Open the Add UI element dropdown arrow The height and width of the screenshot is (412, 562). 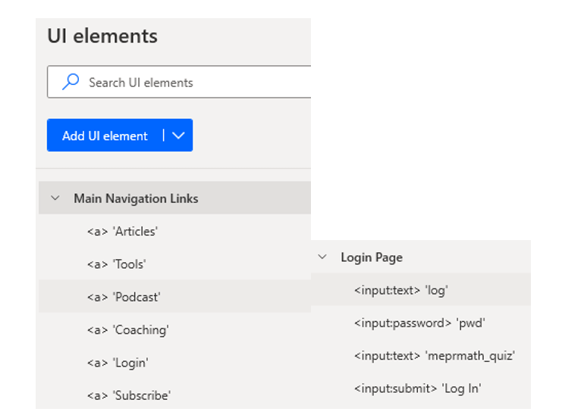coord(179,136)
